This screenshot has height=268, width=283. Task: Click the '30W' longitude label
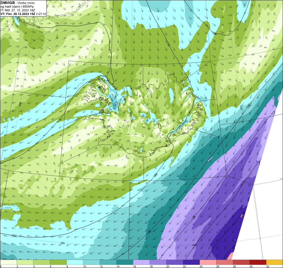tap(20, 104)
